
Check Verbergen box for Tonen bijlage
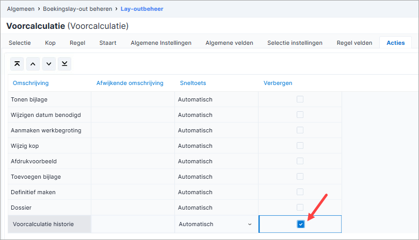(x=300, y=99)
